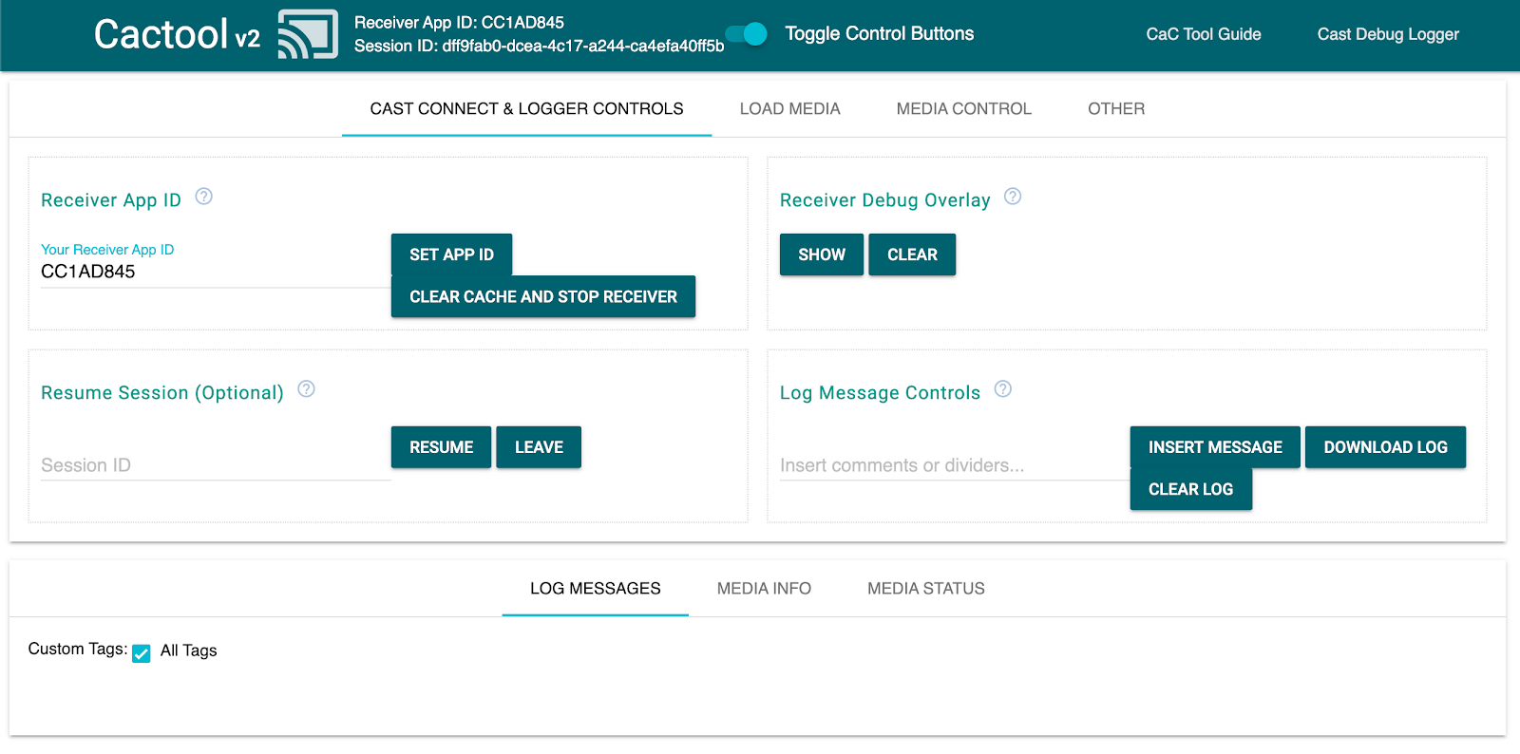
Task: Show the receiver debug overlay
Action: pyautogui.click(x=821, y=254)
